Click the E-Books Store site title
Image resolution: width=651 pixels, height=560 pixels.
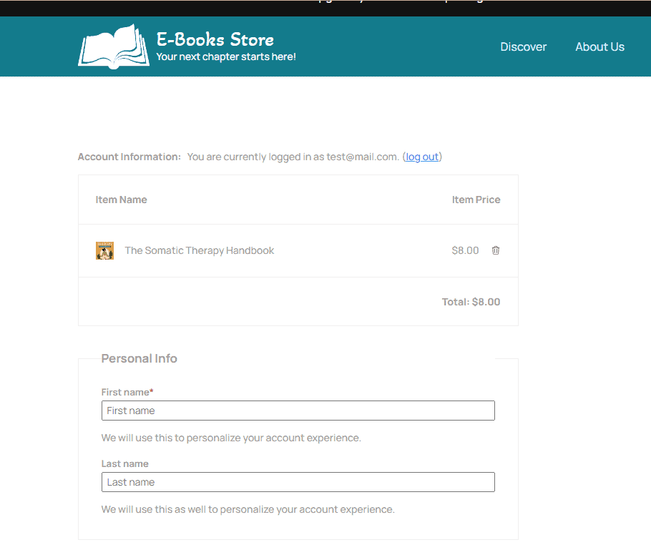(x=215, y=39)
